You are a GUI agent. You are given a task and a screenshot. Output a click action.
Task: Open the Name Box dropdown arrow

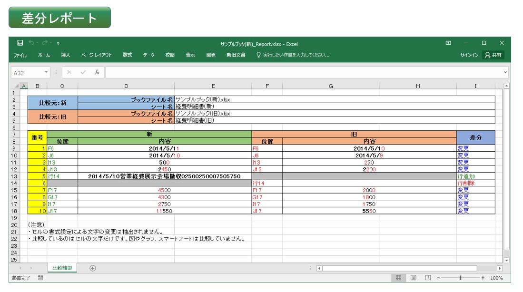[47, 73]
